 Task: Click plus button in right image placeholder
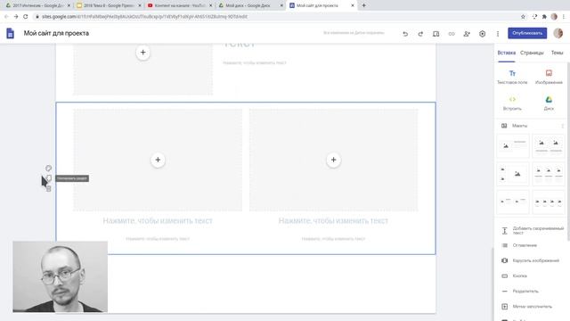tap(333, 160)
